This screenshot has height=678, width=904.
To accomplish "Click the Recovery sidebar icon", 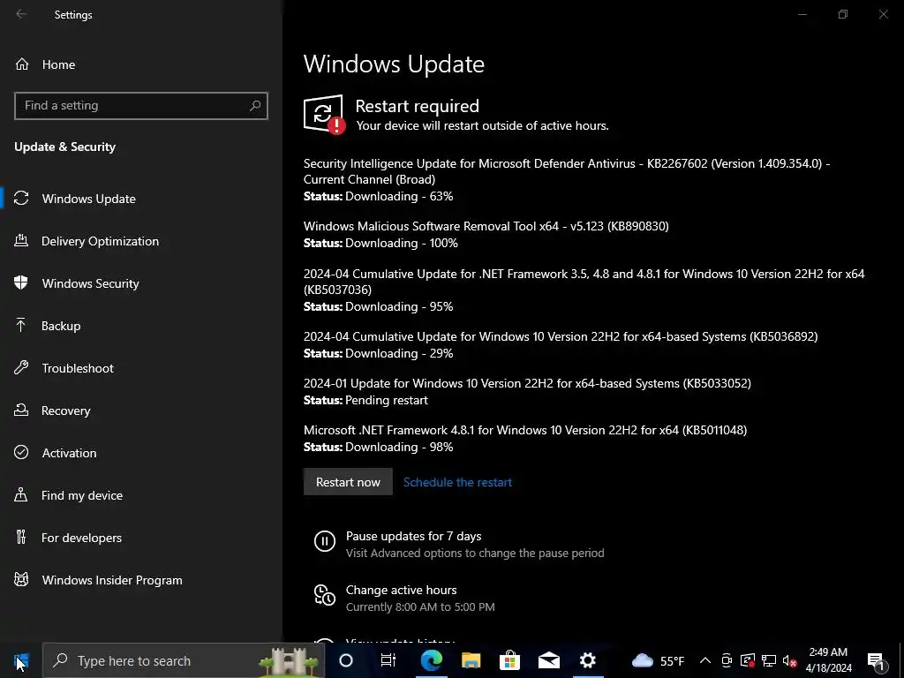I will [x=21, y=410].
